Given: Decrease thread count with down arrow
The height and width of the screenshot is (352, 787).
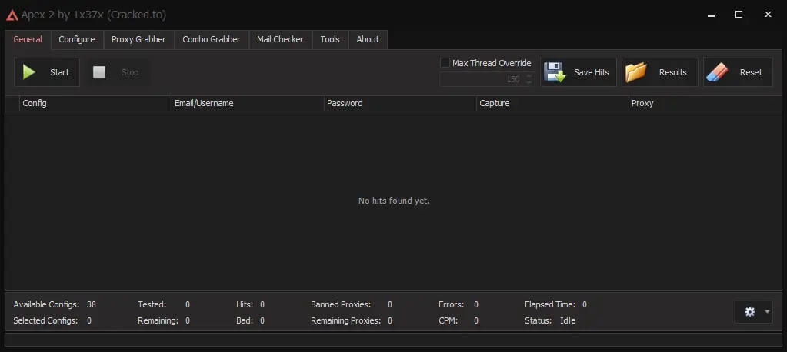Looking at the screenshot, I should click(x=529, y=83).
